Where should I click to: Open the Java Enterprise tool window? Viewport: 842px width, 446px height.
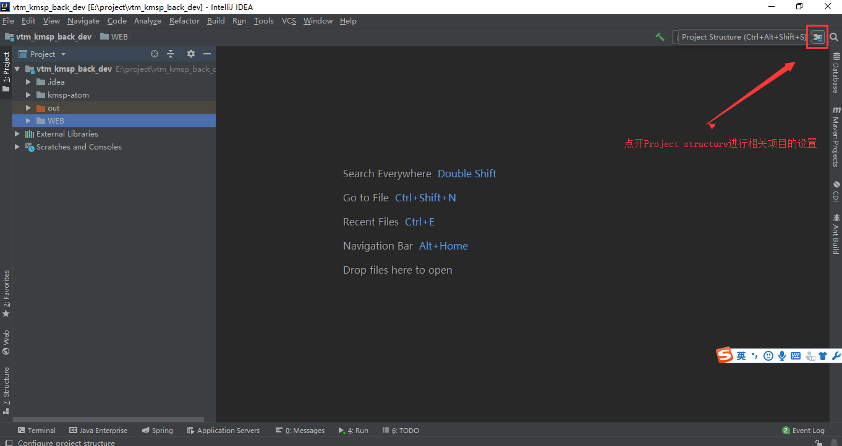click(98, 431)
